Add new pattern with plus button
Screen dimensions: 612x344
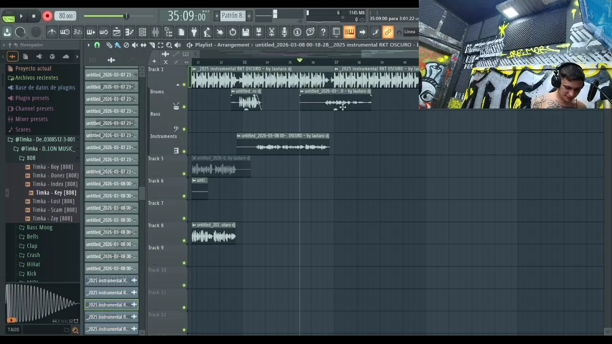tap(249, 16)
